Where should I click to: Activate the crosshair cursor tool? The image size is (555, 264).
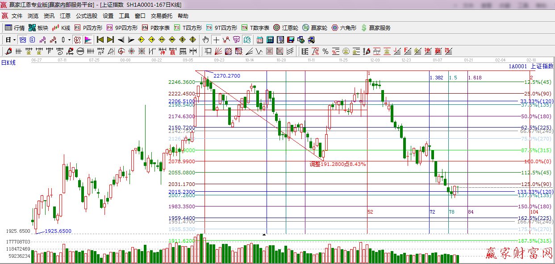pos(216,40)
